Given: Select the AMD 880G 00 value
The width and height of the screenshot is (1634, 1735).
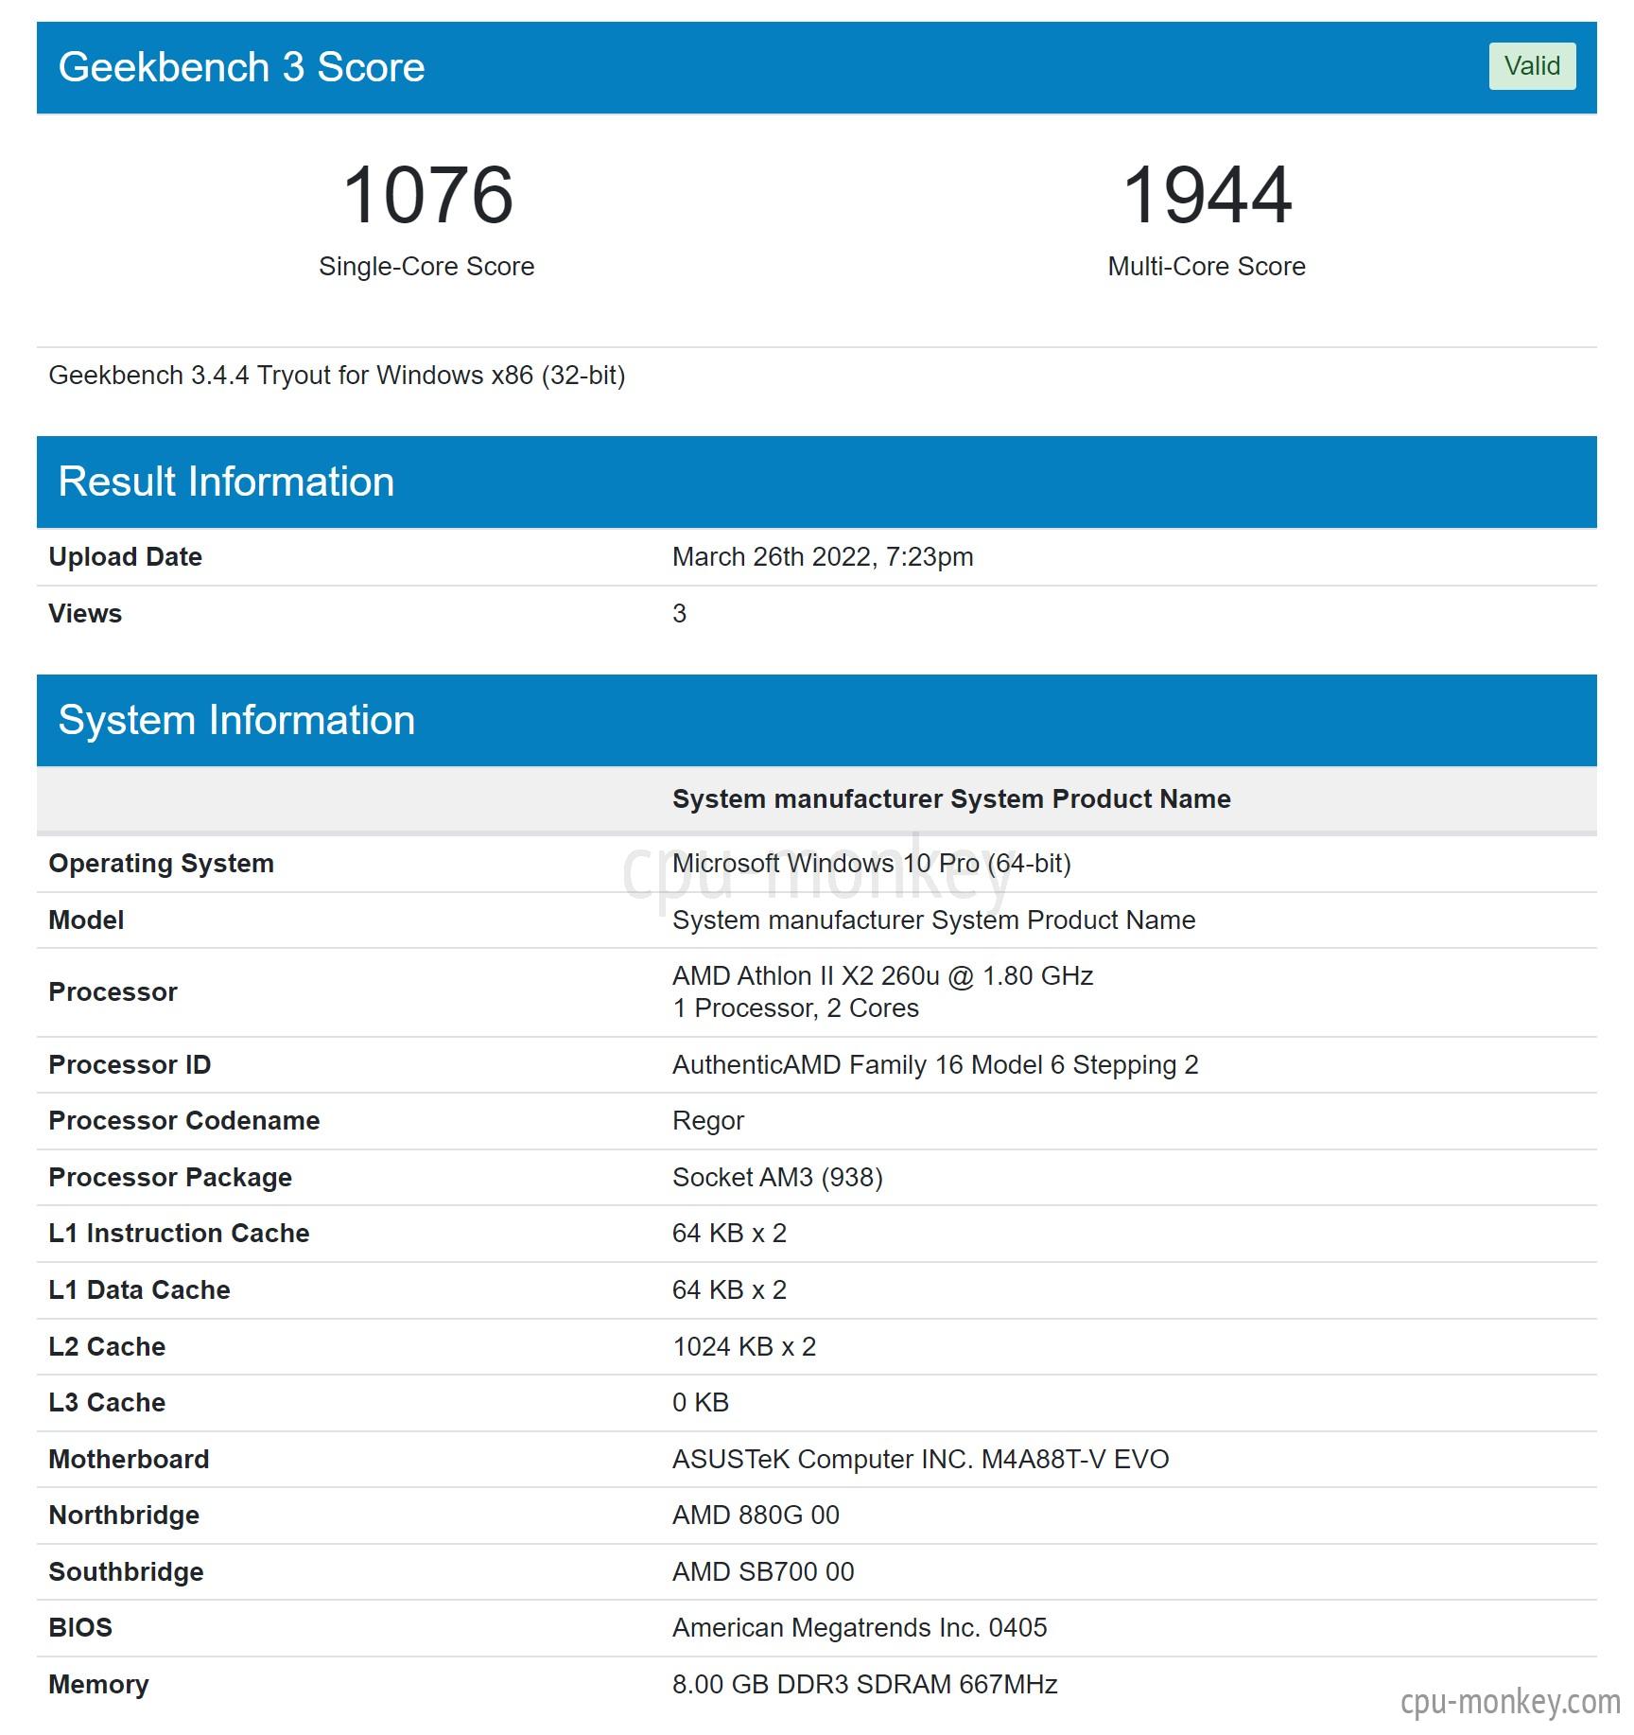Looking at the screenshot, I should (756, 1515).
